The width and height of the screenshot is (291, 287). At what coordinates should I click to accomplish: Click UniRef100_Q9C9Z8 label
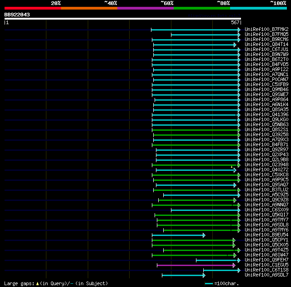tap(266, 200)
